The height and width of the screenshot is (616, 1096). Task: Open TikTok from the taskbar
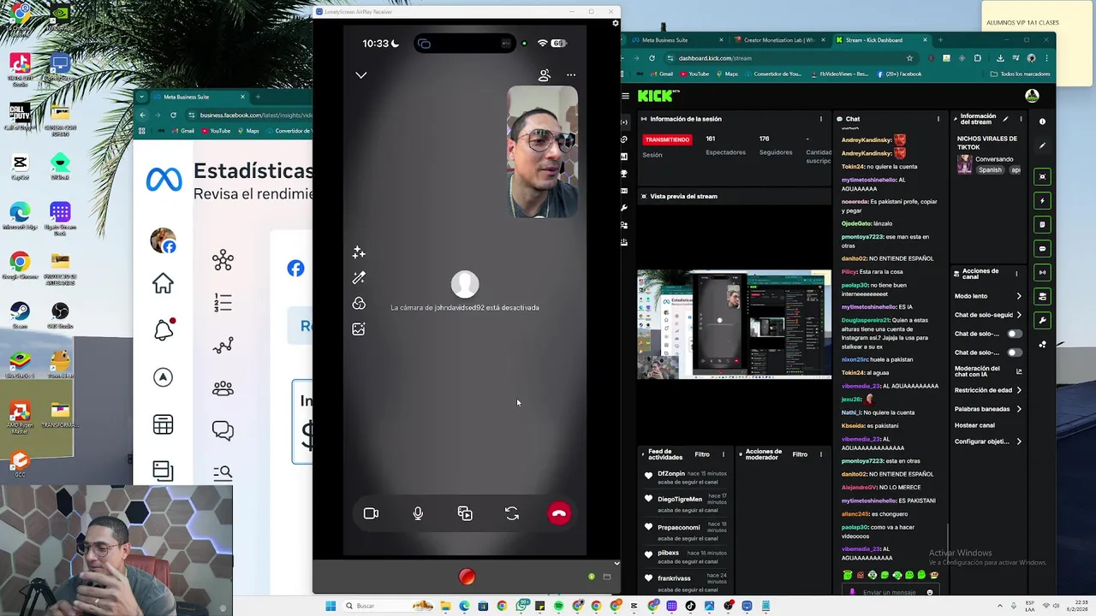[690, 606]
